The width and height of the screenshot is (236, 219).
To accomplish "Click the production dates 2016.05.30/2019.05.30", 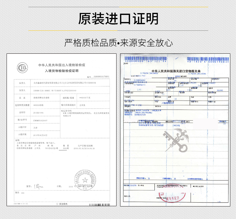I will (x=84, y=148).
